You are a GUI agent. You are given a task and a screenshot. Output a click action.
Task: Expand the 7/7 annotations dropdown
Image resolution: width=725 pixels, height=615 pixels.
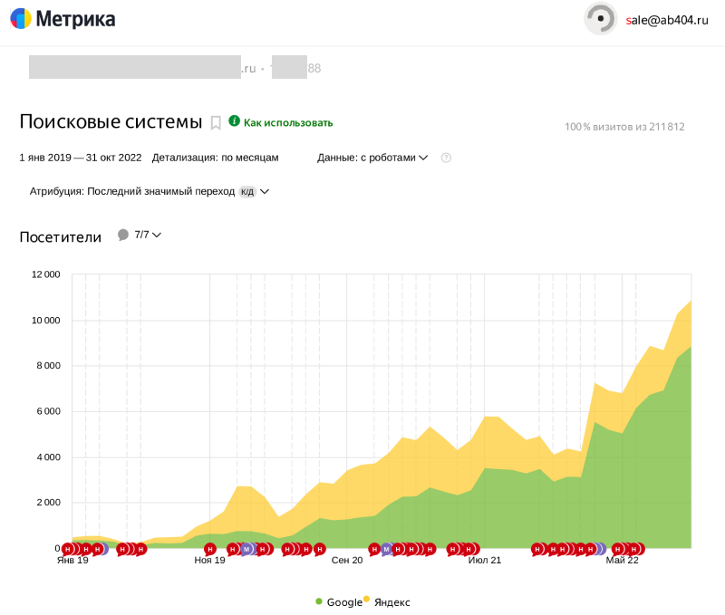pos(148,235)
